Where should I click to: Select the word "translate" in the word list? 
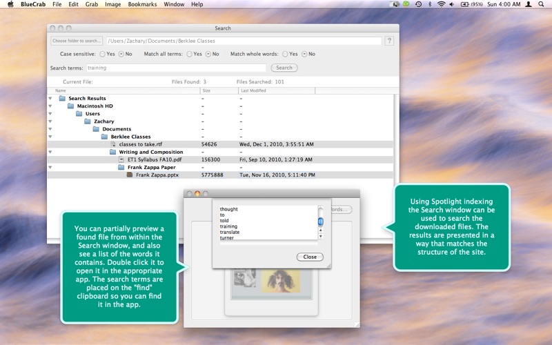pyautogui.click(x=230, y=232)
